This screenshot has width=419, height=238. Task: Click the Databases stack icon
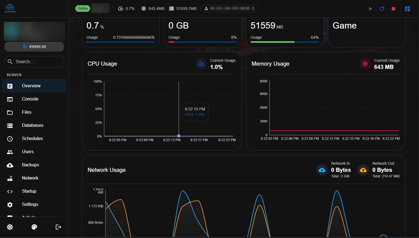pos(10,126)
